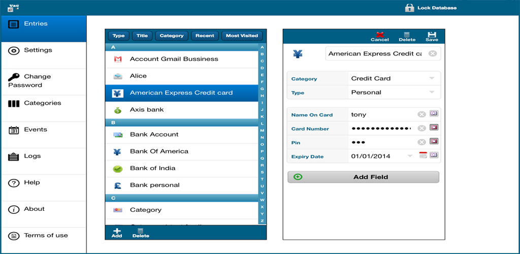Viewport: 520px width, 254px height.
Task: Open the Categories sidebar item
Action: (43, 108)
